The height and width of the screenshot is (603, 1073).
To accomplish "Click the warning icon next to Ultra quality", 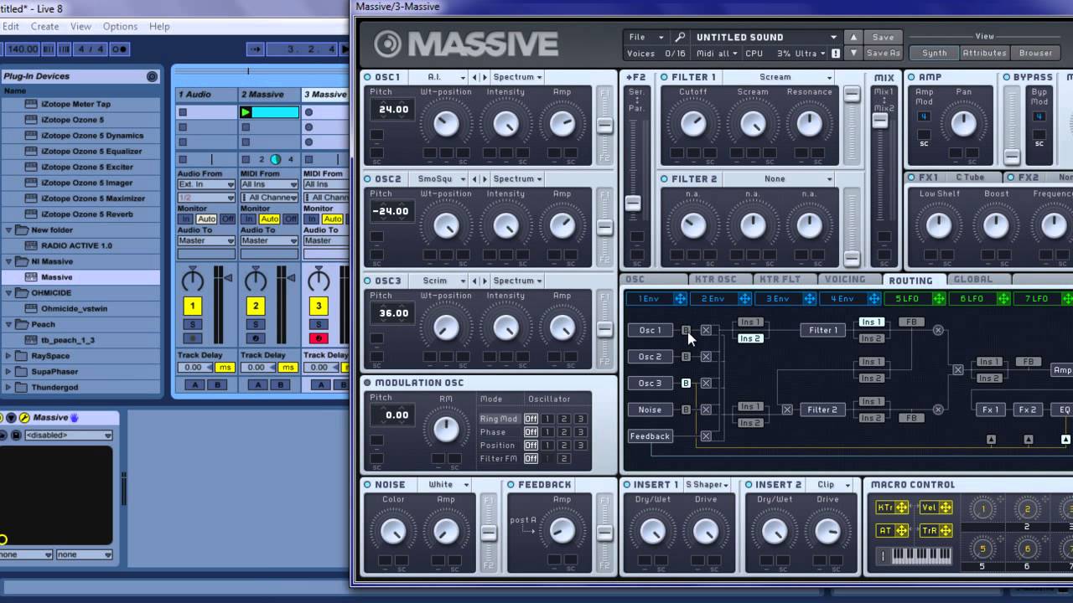I will [x=835, y=54].
